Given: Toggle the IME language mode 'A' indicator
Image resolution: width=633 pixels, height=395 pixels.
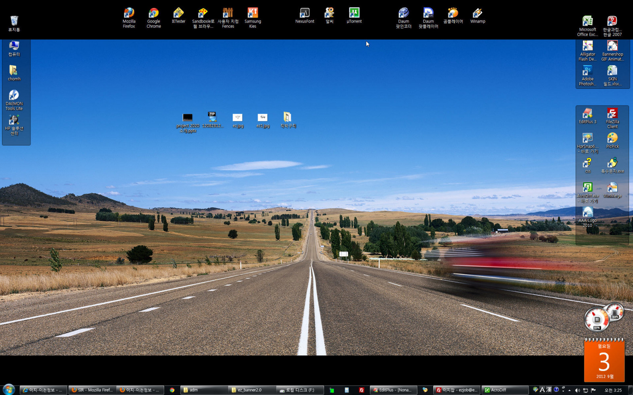Looking at the screenshot, I should pyautogui.click(x=542, y=390).
